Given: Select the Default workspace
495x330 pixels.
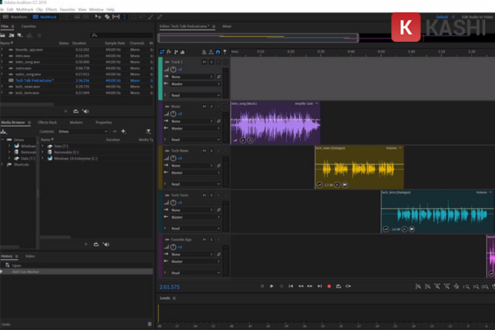Looking at the screenshot, I should pyautogui.click(x=442, y=16).
